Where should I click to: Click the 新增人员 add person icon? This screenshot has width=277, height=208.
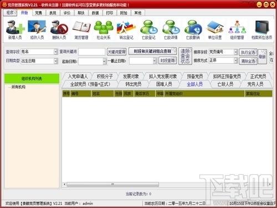[x=15, y=29]
